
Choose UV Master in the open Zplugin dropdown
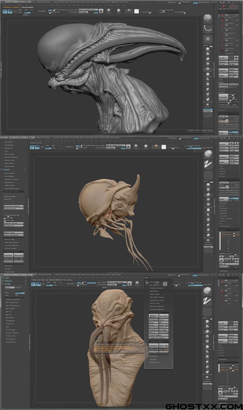[x=154, y=356]
